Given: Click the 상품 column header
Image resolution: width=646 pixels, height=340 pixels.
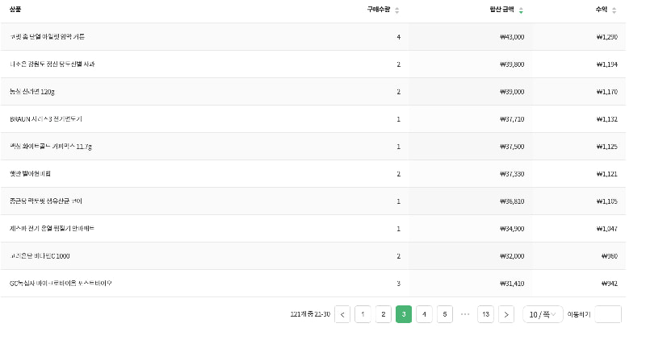Looking at the screenshot, I should click(x=16, y=10).
